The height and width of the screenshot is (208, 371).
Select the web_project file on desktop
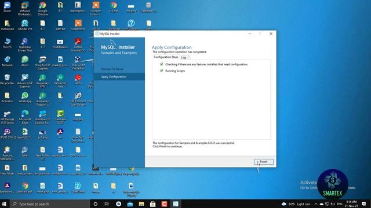(25, 170)
